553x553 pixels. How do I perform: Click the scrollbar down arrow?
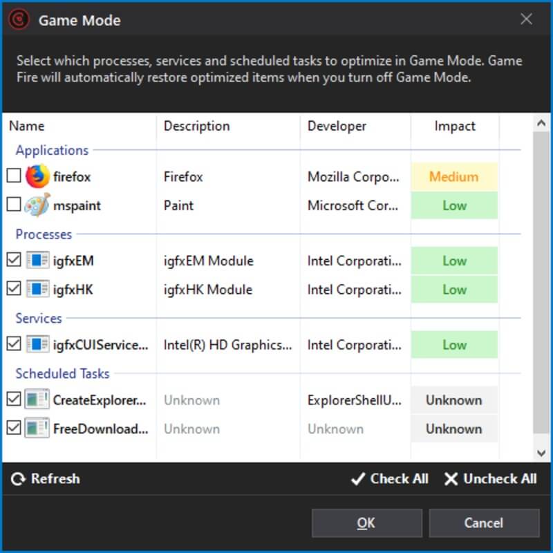543,453
